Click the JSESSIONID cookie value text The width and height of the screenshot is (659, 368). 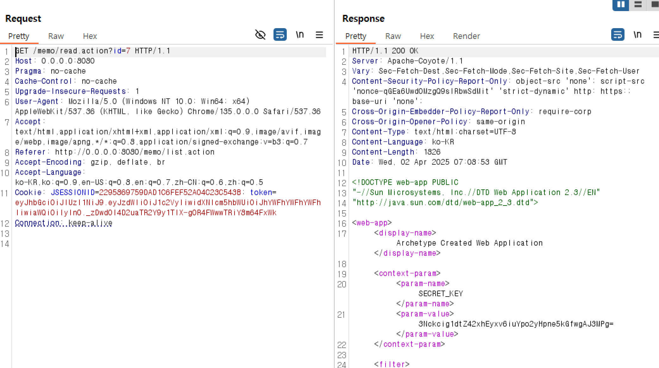pyautogui.click(x=170, y=192)
